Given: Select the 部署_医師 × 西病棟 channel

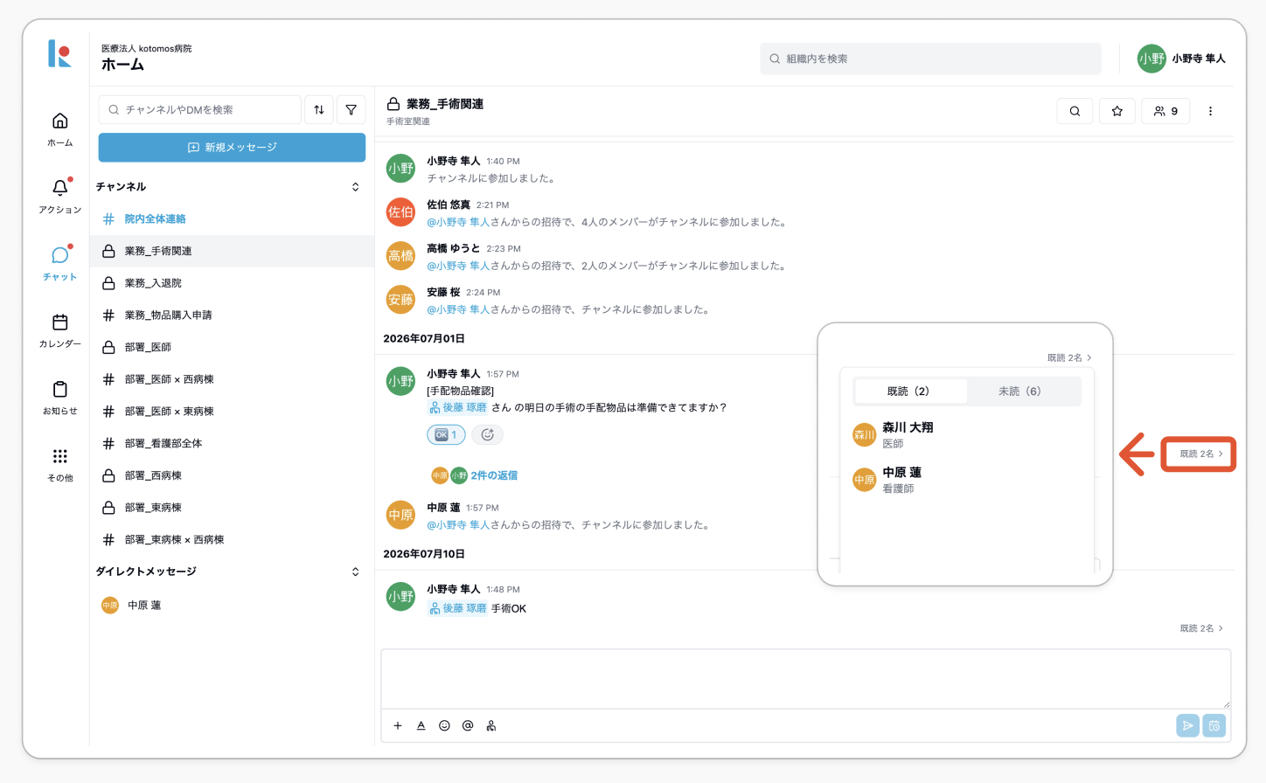Looking at the screenshot, I should pyautogui.click(x=232, y=379).
